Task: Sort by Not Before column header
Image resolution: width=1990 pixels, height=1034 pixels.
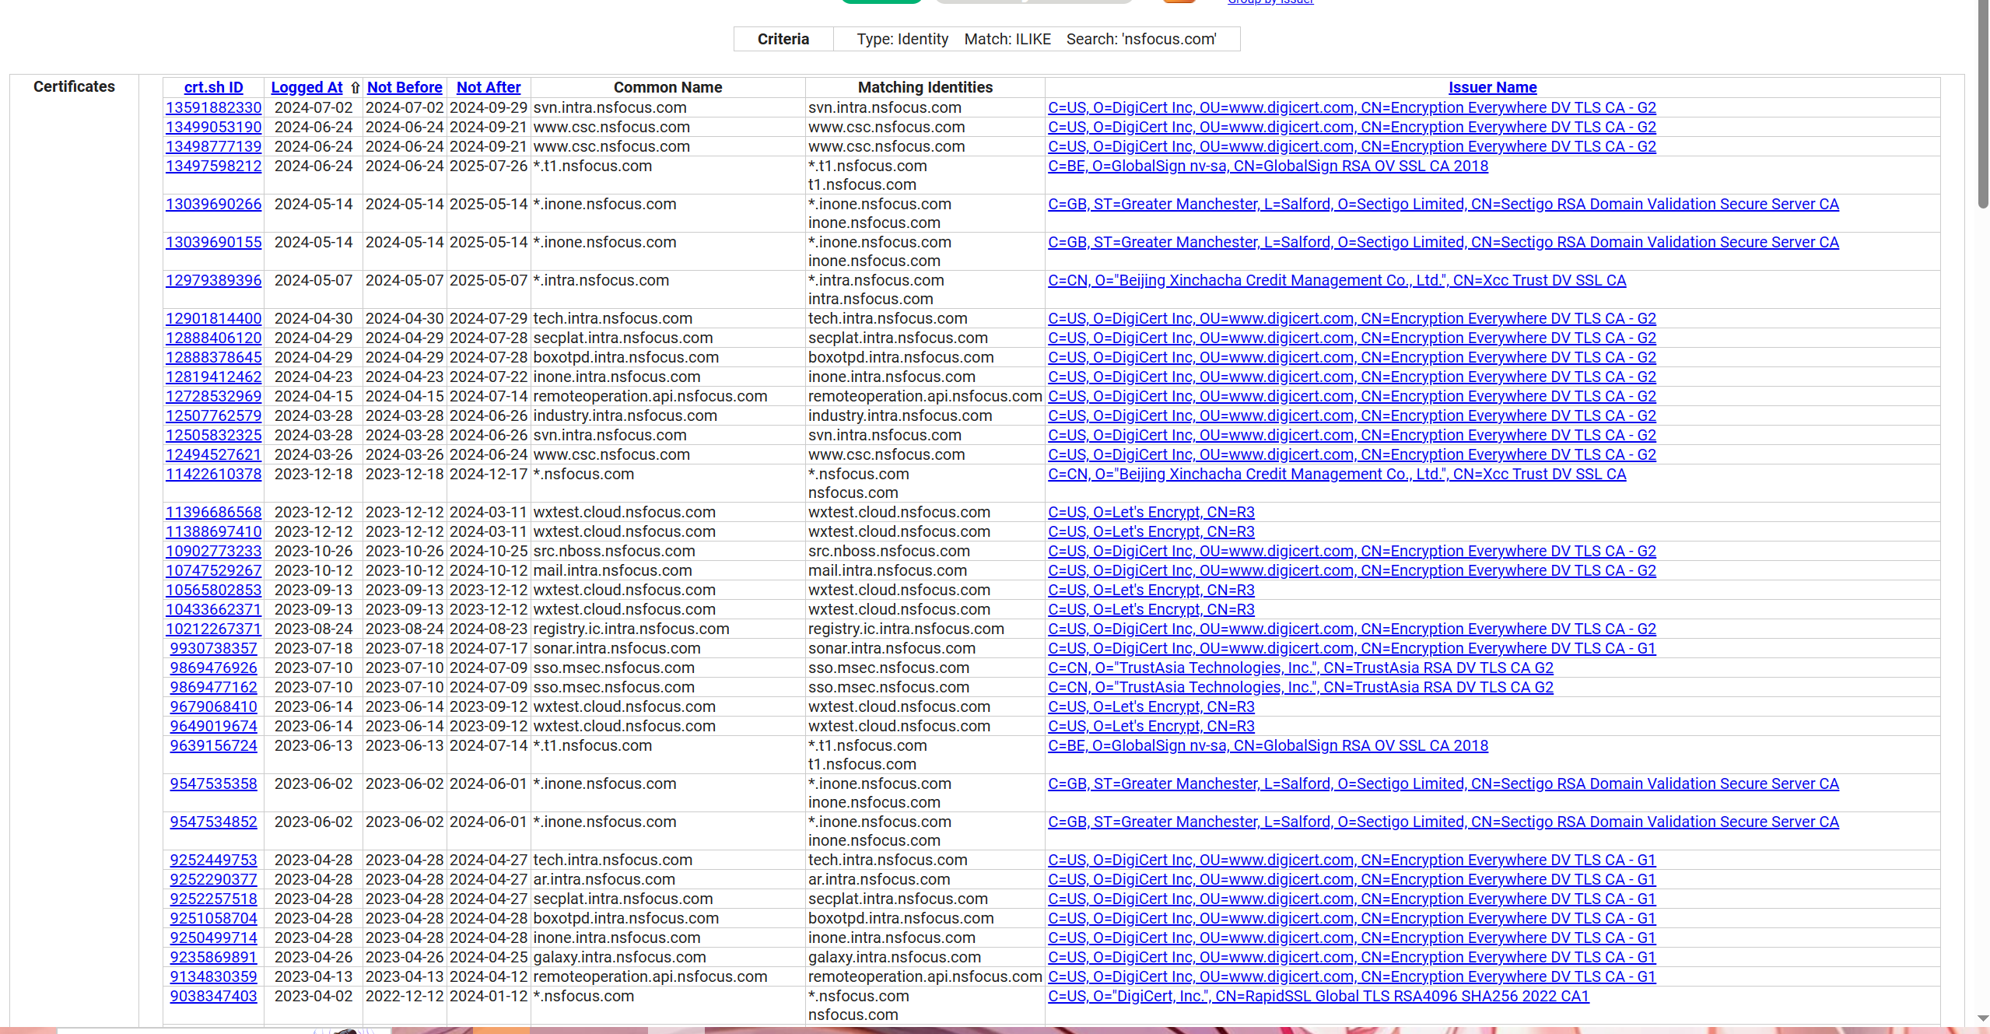Action: tap(405, 88)
